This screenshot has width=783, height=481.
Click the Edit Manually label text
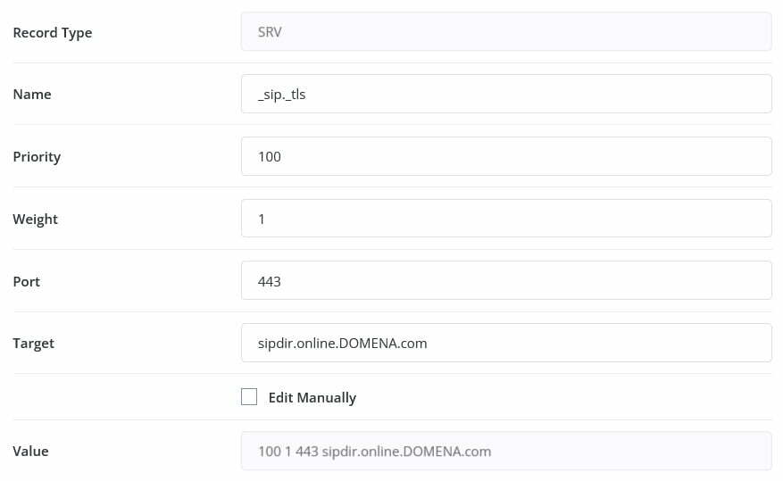(312, 398)
